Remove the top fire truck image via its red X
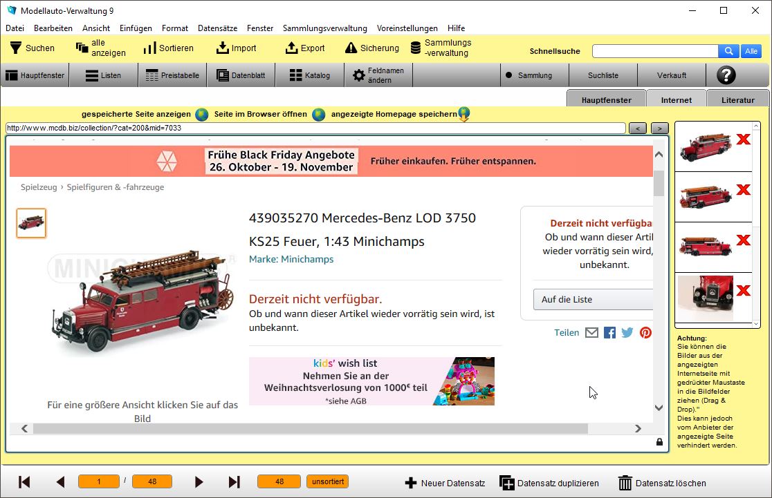This screenshot has width=772, height=498. coord(743,139)
